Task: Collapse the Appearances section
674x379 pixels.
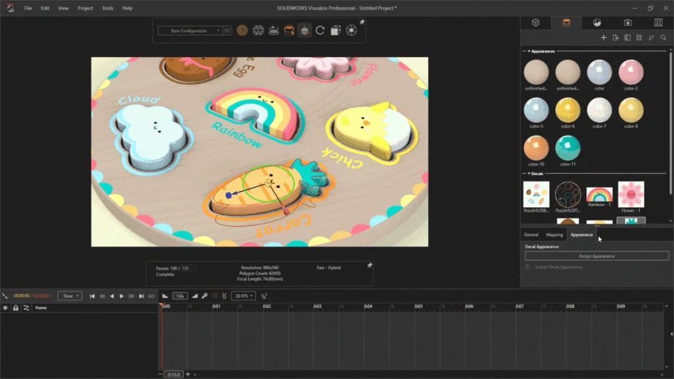Action: pyautogui.click(x=528, y=51)
